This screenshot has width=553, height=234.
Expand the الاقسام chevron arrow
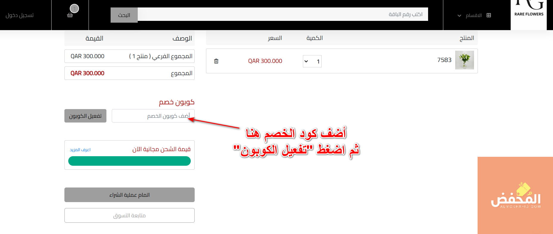[459, 16]
